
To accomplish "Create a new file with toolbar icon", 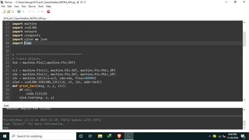I will coord(4,12).
